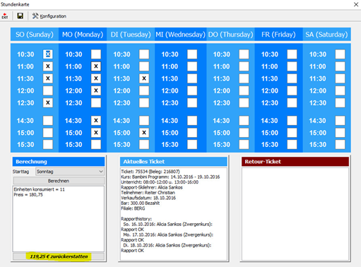Check Saturday 11:30 checkbox
Screen dimensions: 361x267
[340, 78]
